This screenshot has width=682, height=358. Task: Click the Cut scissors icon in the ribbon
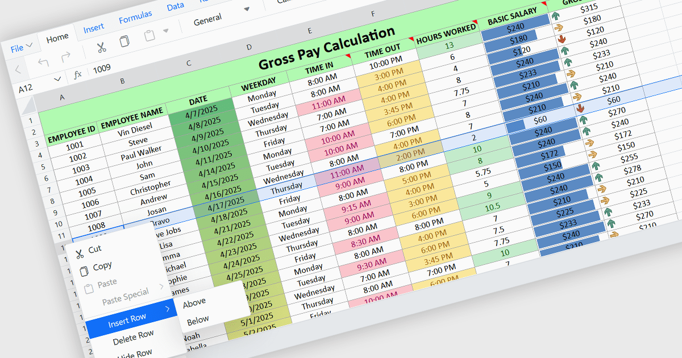click(101, 47)
